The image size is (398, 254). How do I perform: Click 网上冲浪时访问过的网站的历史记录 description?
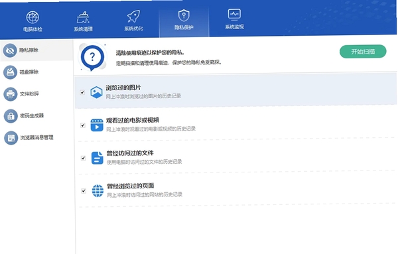(x=145, y=195)
